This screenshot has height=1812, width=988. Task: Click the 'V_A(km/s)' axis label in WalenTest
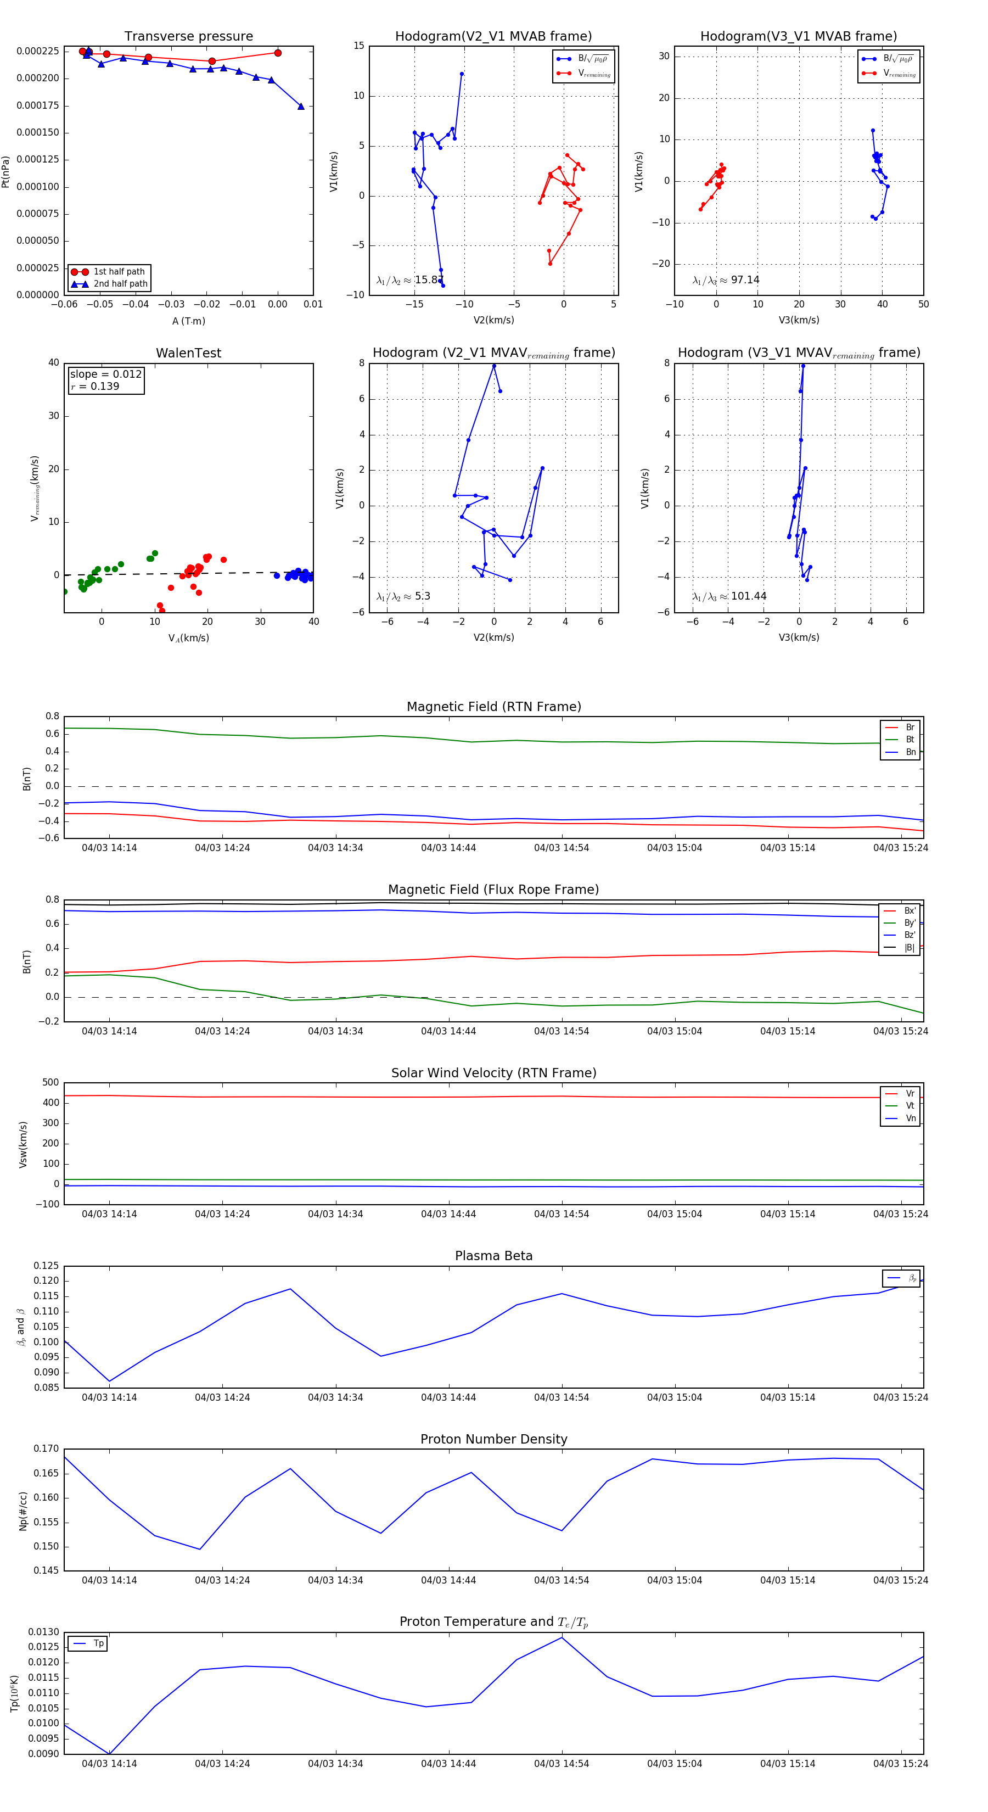(188, 638)
